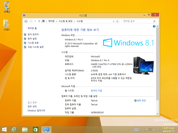
Task: Click the volume speaker tray icon
Action: coord(155,130)
